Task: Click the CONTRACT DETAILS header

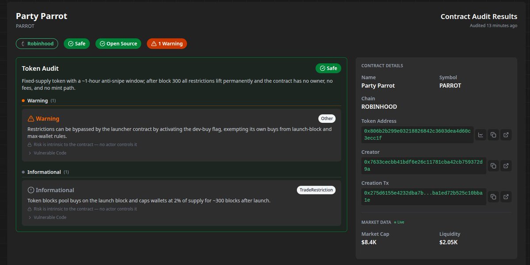Action: pyautogui.click(x=382, y=65)
